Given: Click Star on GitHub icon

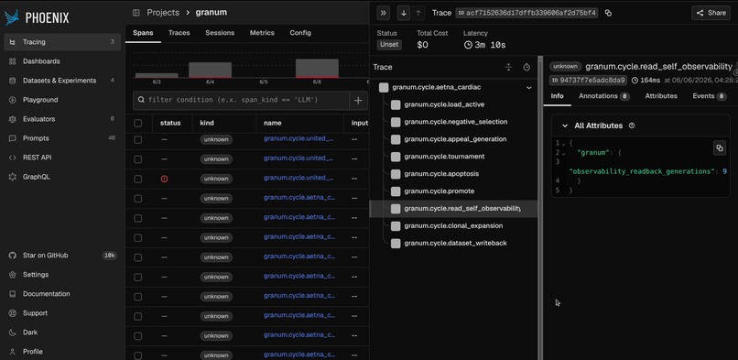Looking at the screenshot, I should pos(13,255).
